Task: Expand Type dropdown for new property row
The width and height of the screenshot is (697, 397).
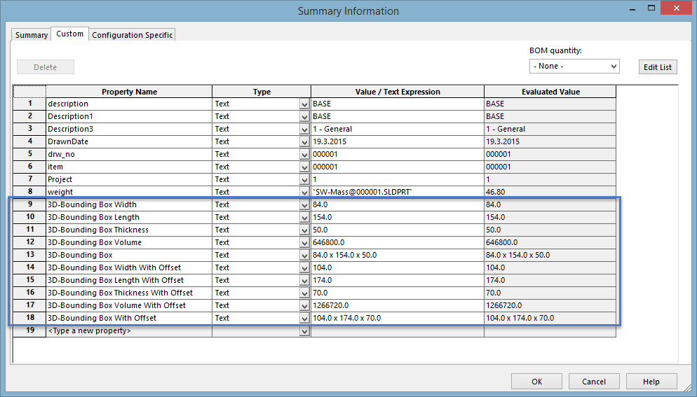Action: tap(304, 331)
